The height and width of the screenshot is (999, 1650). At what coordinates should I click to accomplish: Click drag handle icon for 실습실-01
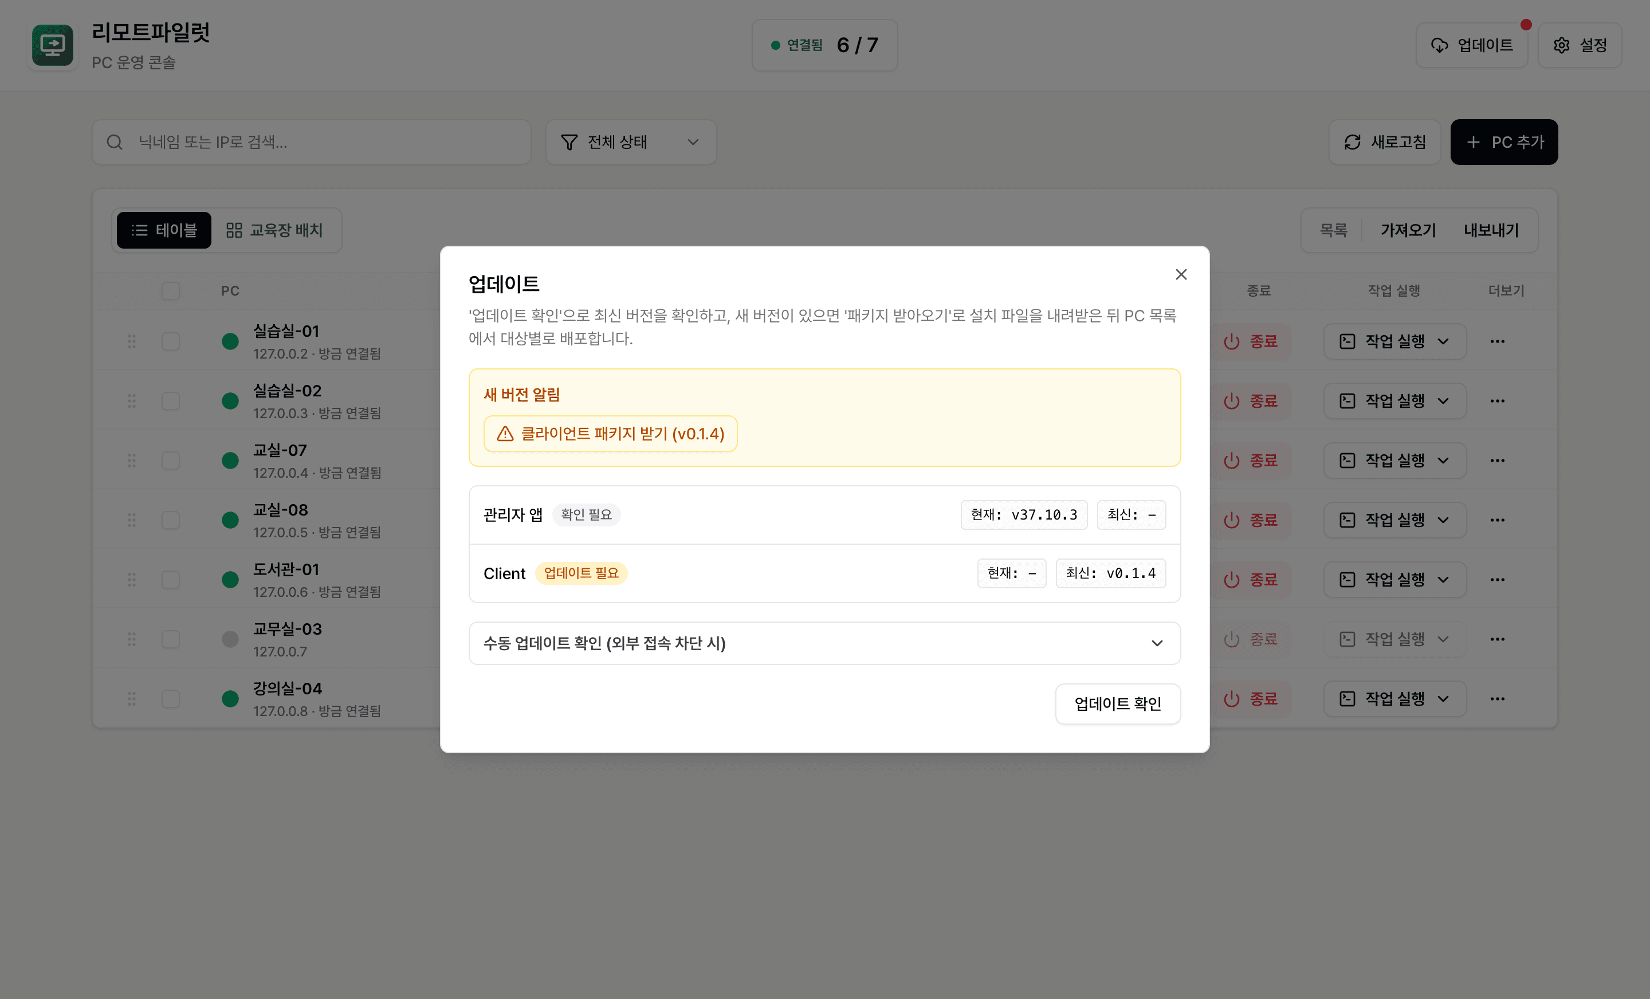pyautogui.click(x=132, y=341)
